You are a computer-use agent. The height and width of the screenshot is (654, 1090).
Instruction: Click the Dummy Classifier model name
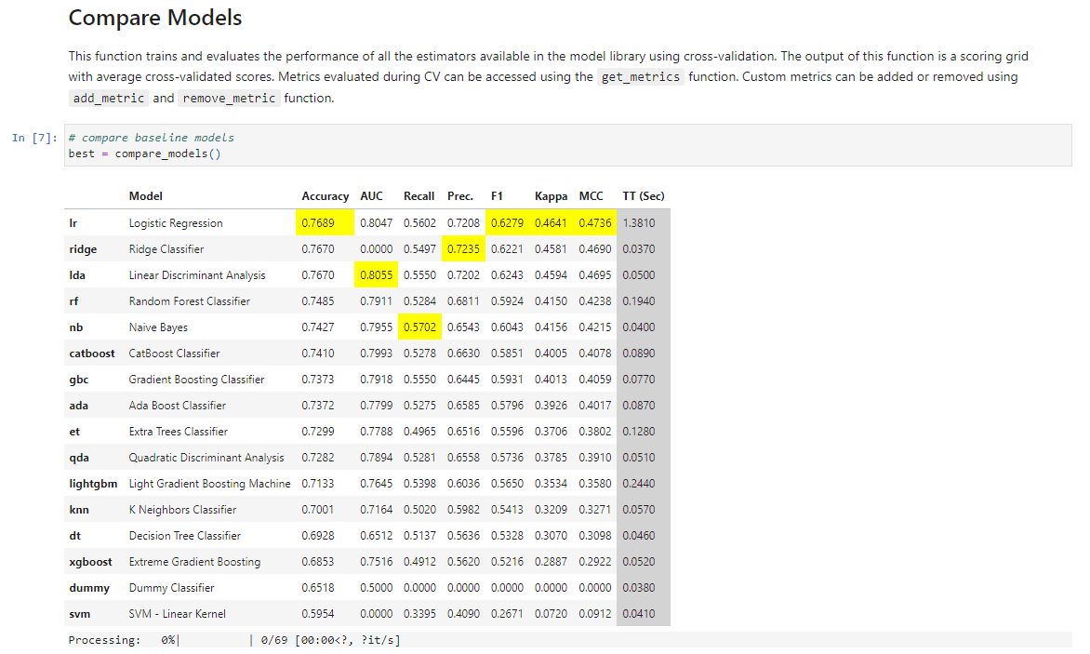point(171,588)
